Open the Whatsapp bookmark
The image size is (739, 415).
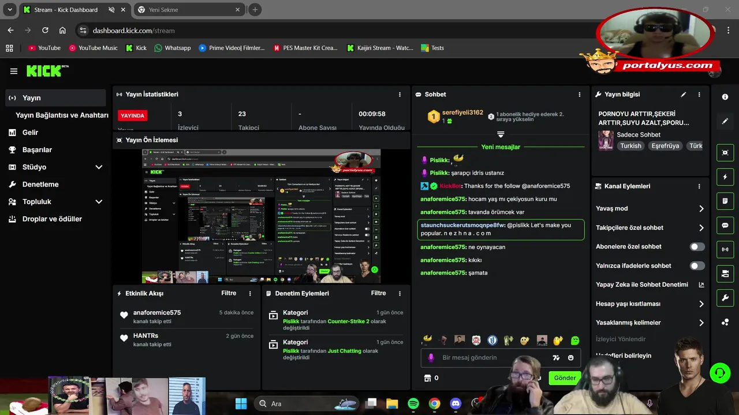click(172, 48)
